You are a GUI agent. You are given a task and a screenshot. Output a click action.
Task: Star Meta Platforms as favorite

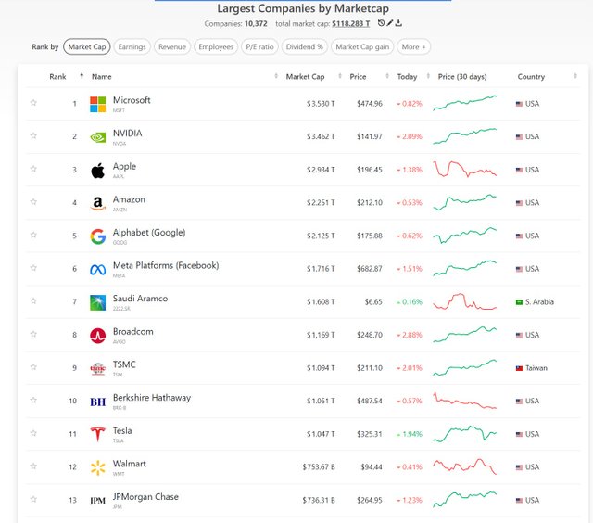[33, 268]
